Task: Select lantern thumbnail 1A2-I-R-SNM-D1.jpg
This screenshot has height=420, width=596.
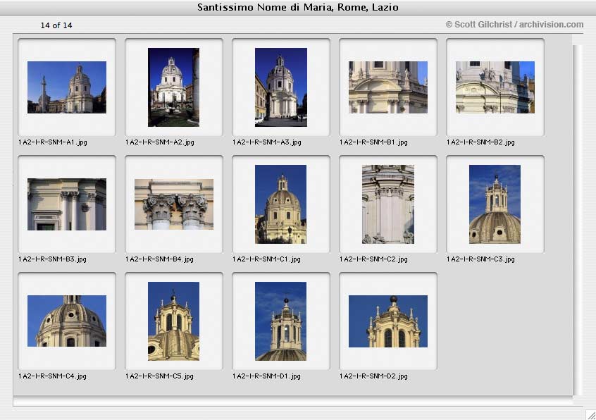Action: pyautogui.click(x=281, y=321)
